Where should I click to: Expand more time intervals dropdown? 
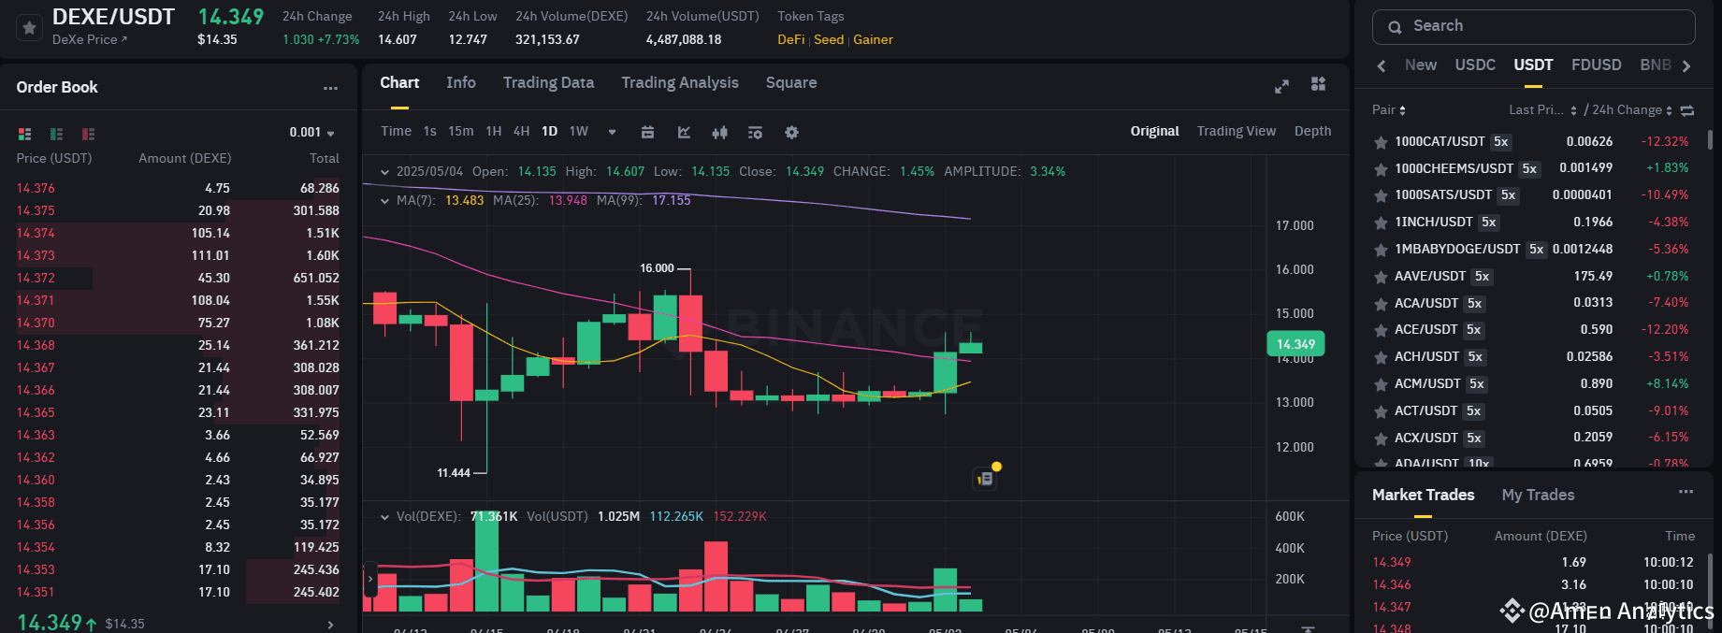(612, 132)
